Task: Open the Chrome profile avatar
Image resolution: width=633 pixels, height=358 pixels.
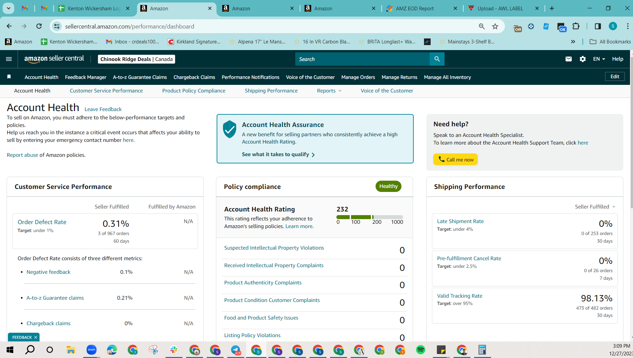Action: click(613, 26)
